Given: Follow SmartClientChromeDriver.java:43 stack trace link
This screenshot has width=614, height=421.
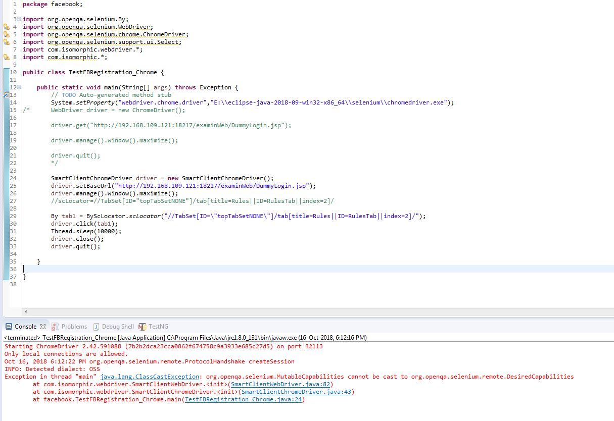Looking at the screenshot, I should pyautogui.click(x=296, y=392).
